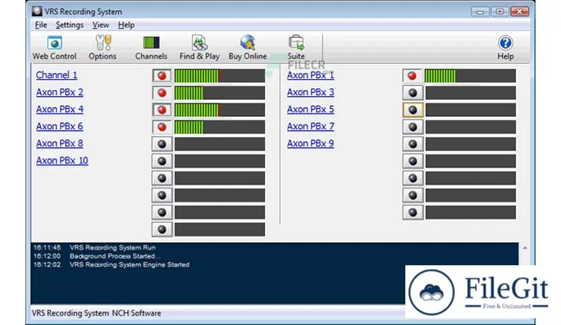Open the Suite toolbar icon
Image resolution: width=561 pixels, height=325 pixels.
click(x=296, y=48)
